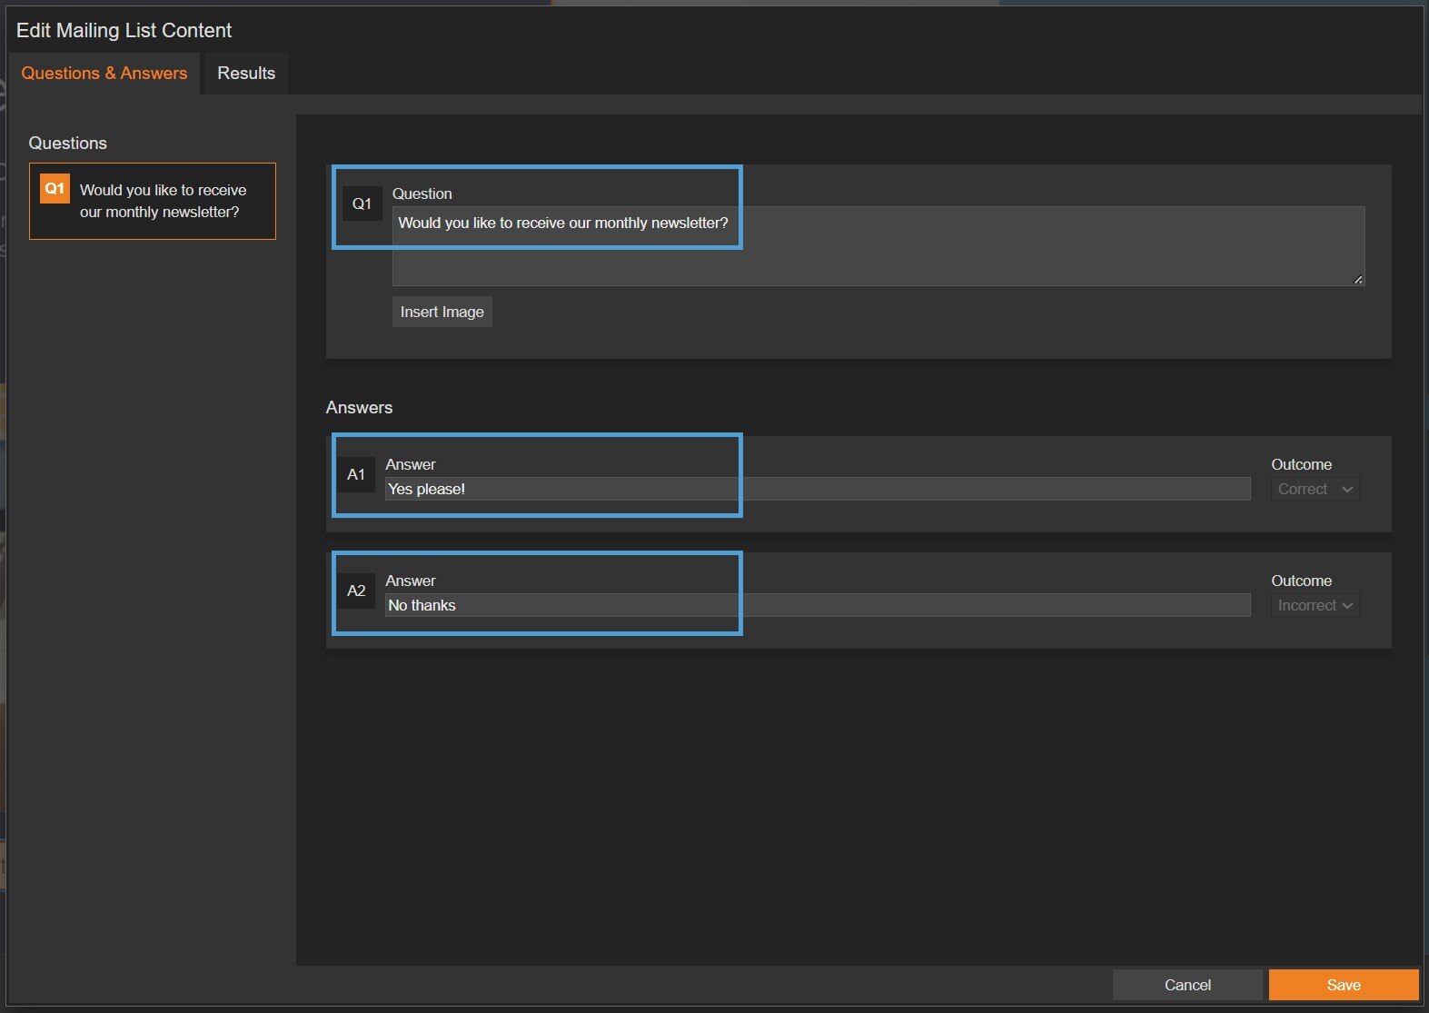Expand the Correct outcome dropdown
The image size is (1429, 1013).
(x=1315, y=490)
